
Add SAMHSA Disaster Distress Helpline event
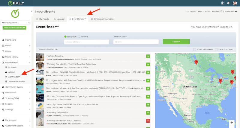pos(148,72)
